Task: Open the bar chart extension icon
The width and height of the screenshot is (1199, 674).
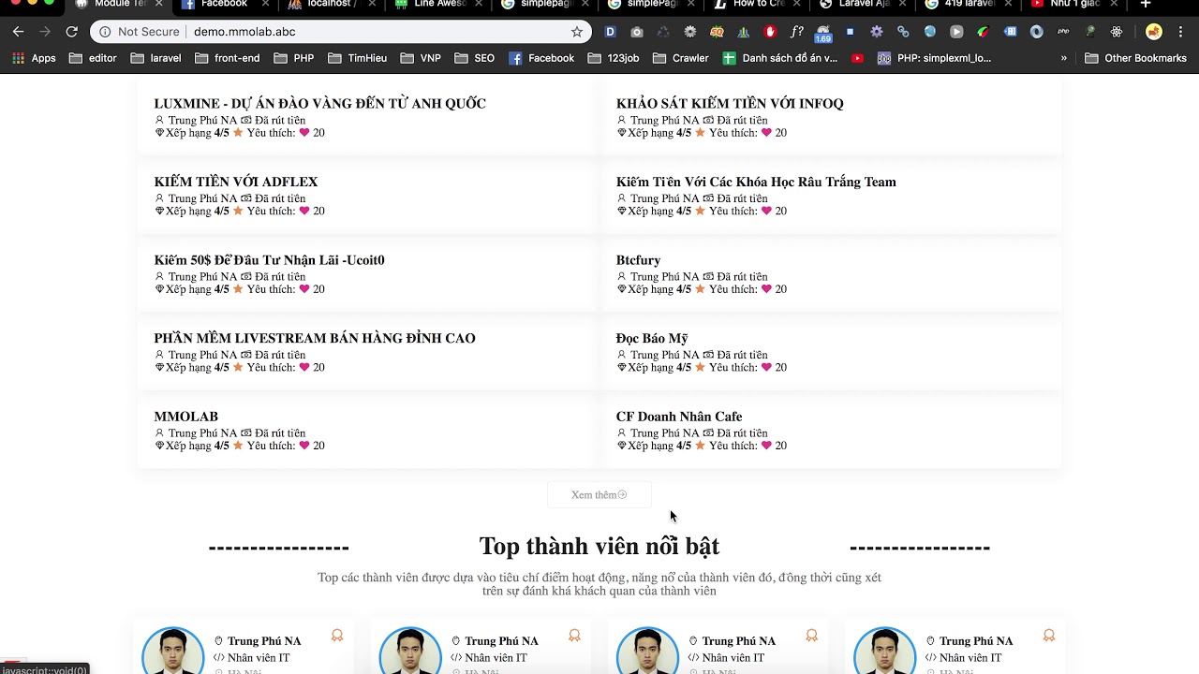Action: pyautogui.click(x=743, y=32)
